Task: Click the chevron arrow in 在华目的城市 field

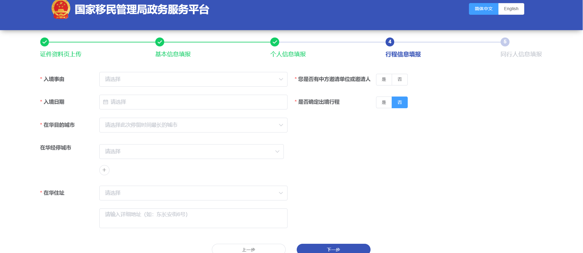Action: click(281, 125)
